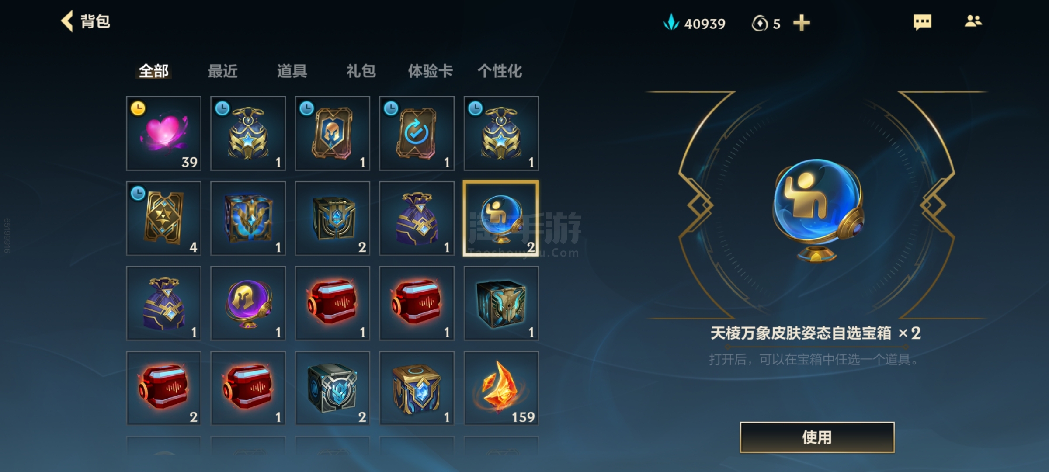Click the 使用 button
This screenshot has width=1049, height=472.
pos(817,437)
